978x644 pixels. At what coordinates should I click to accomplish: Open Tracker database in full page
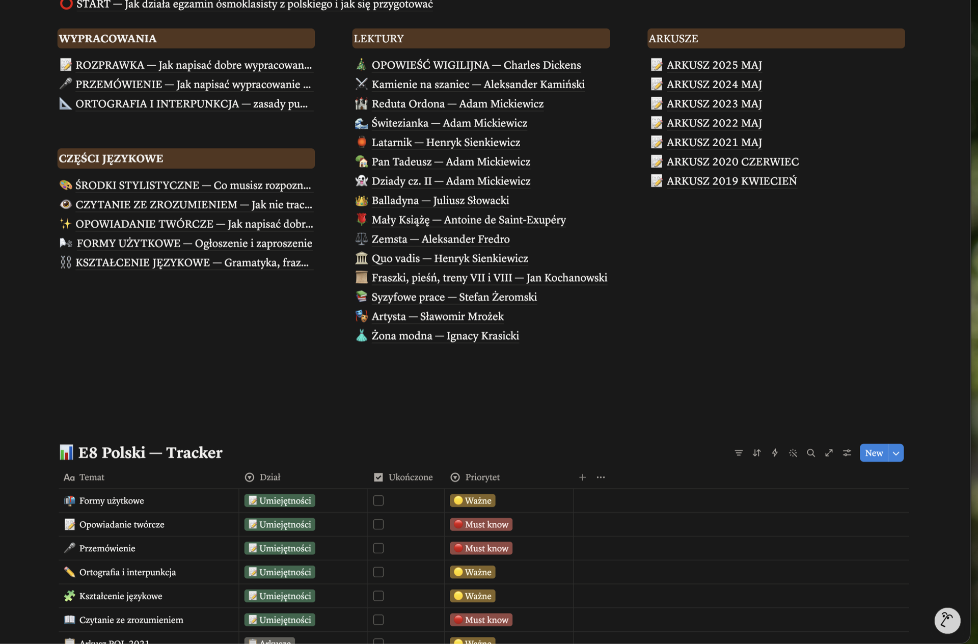(829, 453)
